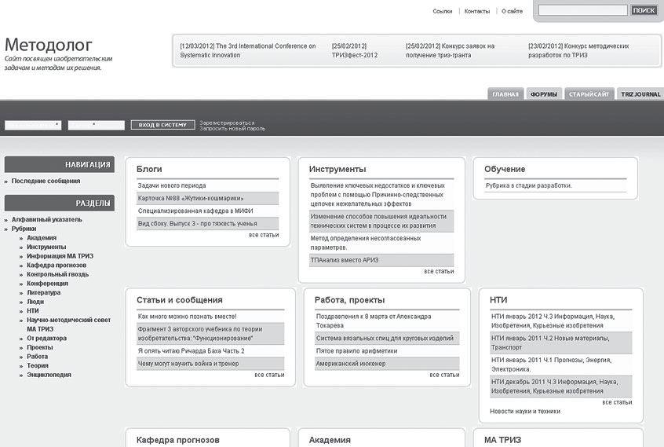Select Контрольный гвоздь rubric
This screenshot has width=664, height=447.
click(57, 274)
